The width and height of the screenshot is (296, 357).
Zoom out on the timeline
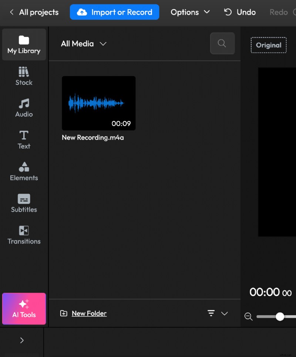click(x=248, y=317)
